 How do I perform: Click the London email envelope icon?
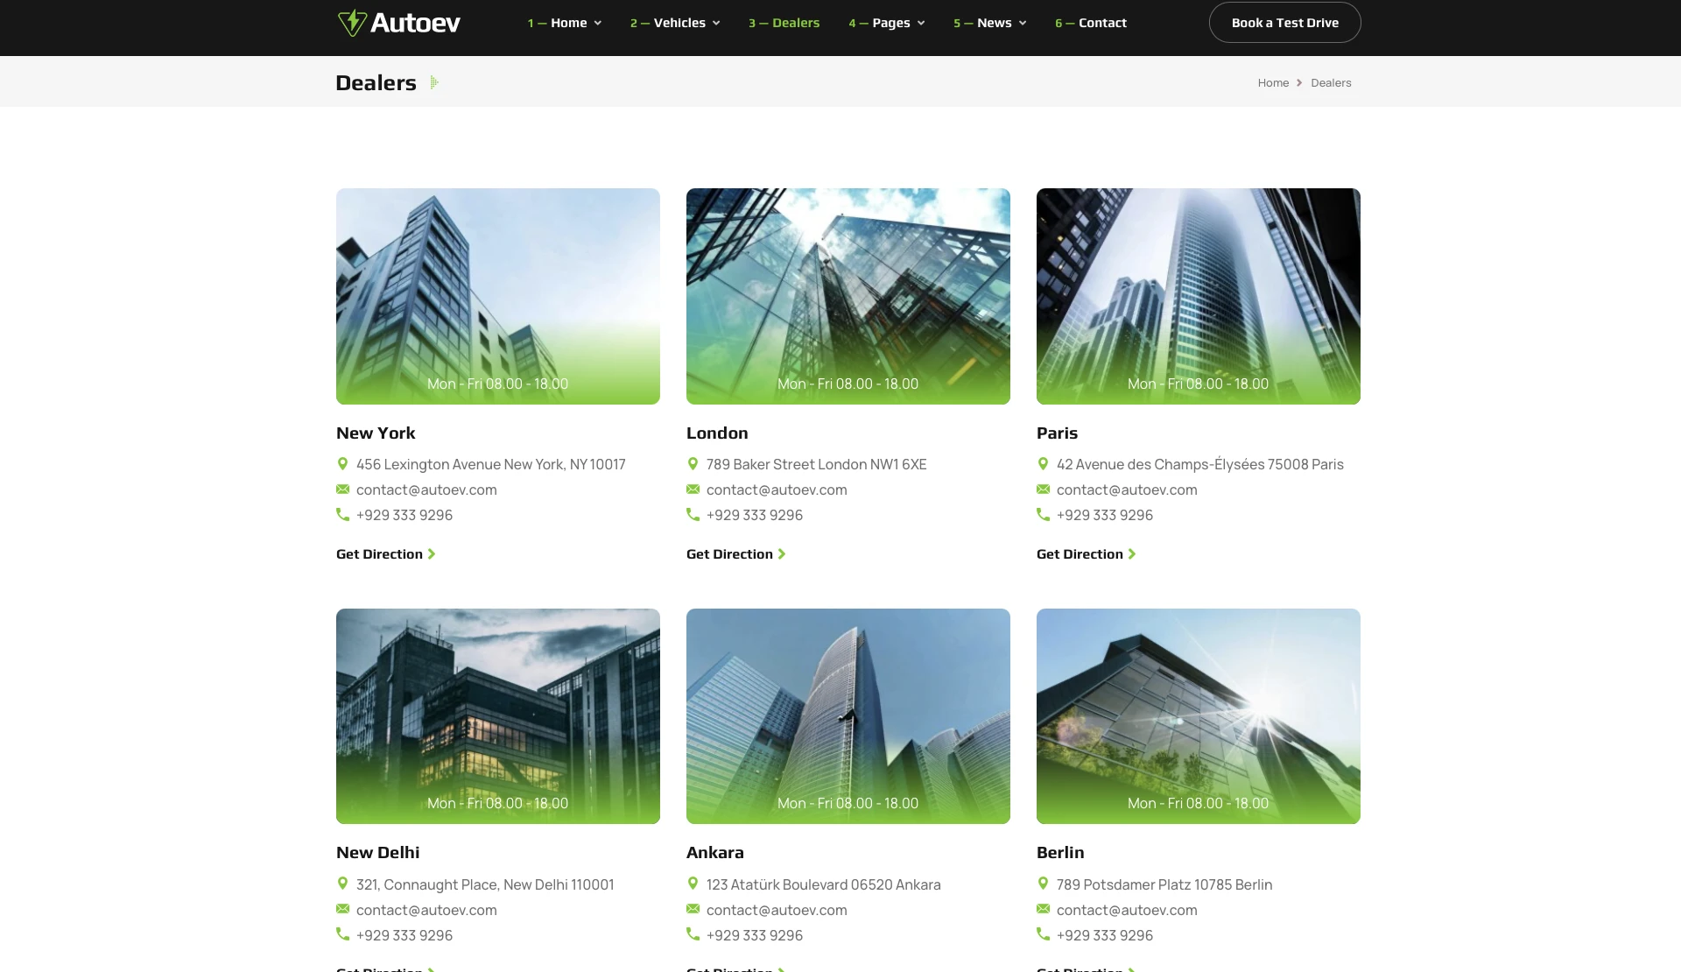tap(693, 490)
